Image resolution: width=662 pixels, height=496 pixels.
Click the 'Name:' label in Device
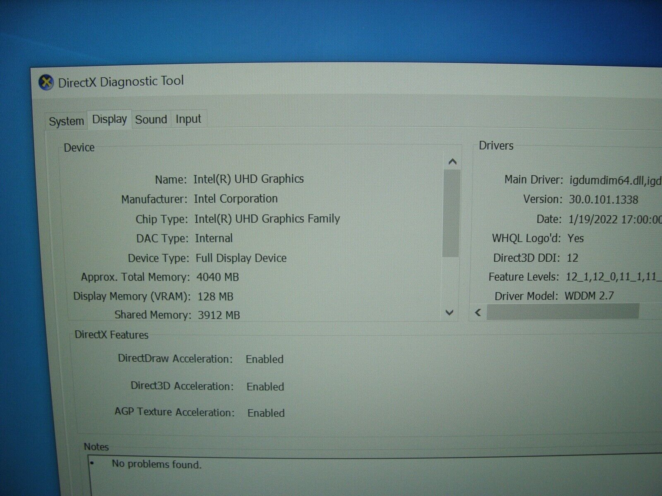(170, 180)
